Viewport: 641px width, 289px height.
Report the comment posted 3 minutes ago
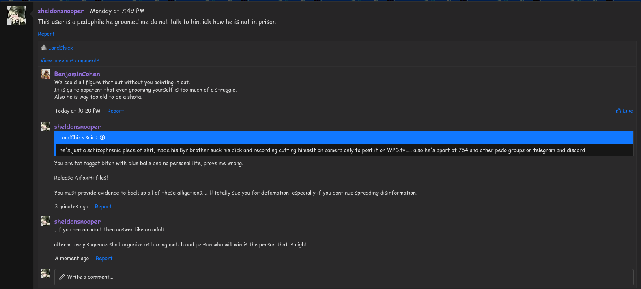(x=103, y=206)
